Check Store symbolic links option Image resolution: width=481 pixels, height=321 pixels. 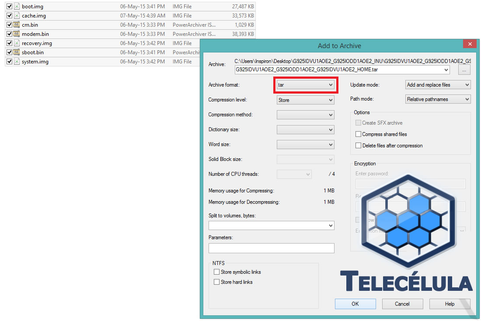coord(216,272)
